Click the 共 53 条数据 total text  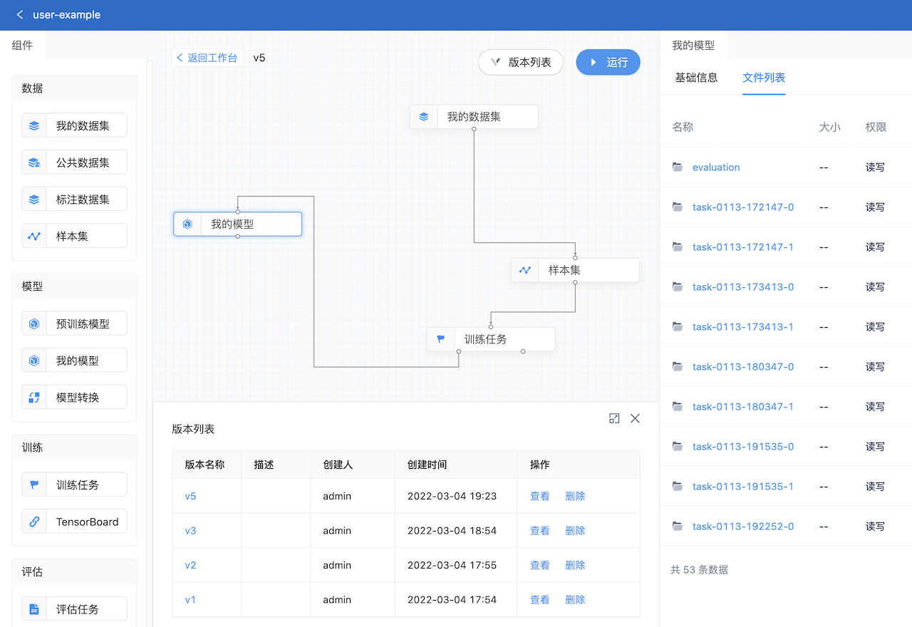(x=699, y=570)
